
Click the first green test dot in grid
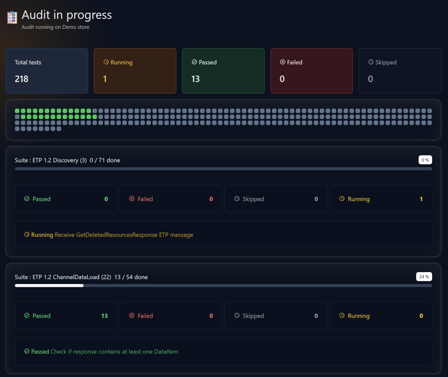click(17, 111)
